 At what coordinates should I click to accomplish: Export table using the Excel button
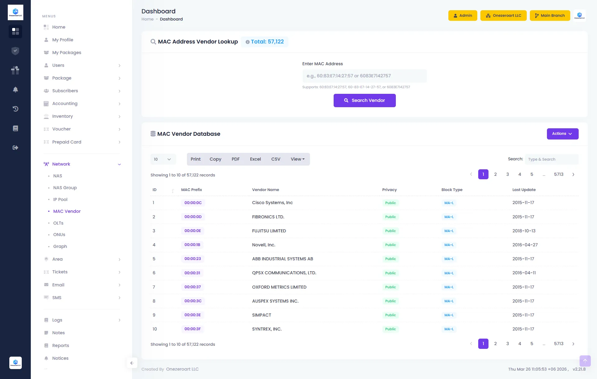click(255, 159)
